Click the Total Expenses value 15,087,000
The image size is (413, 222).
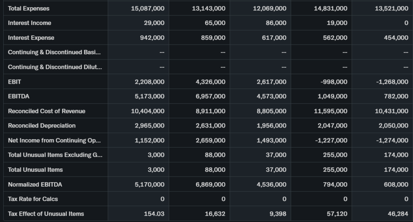[x=148, y=8]
